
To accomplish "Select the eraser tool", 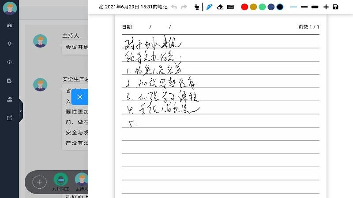I will pos(220,7).
